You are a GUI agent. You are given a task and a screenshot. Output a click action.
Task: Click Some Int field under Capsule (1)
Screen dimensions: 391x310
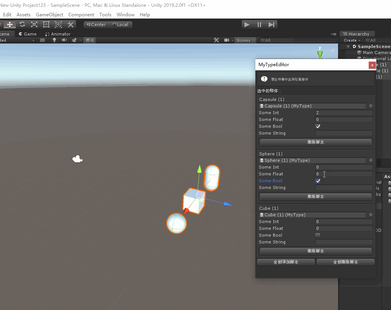tap(344, 113)
